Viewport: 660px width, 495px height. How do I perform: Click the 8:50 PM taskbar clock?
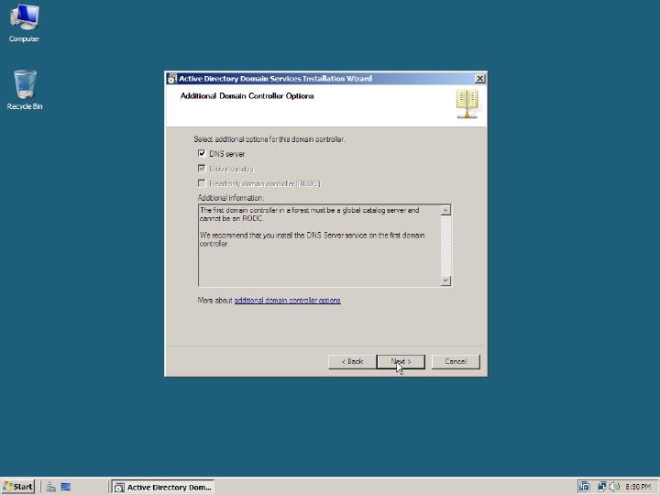click(637, 487)
